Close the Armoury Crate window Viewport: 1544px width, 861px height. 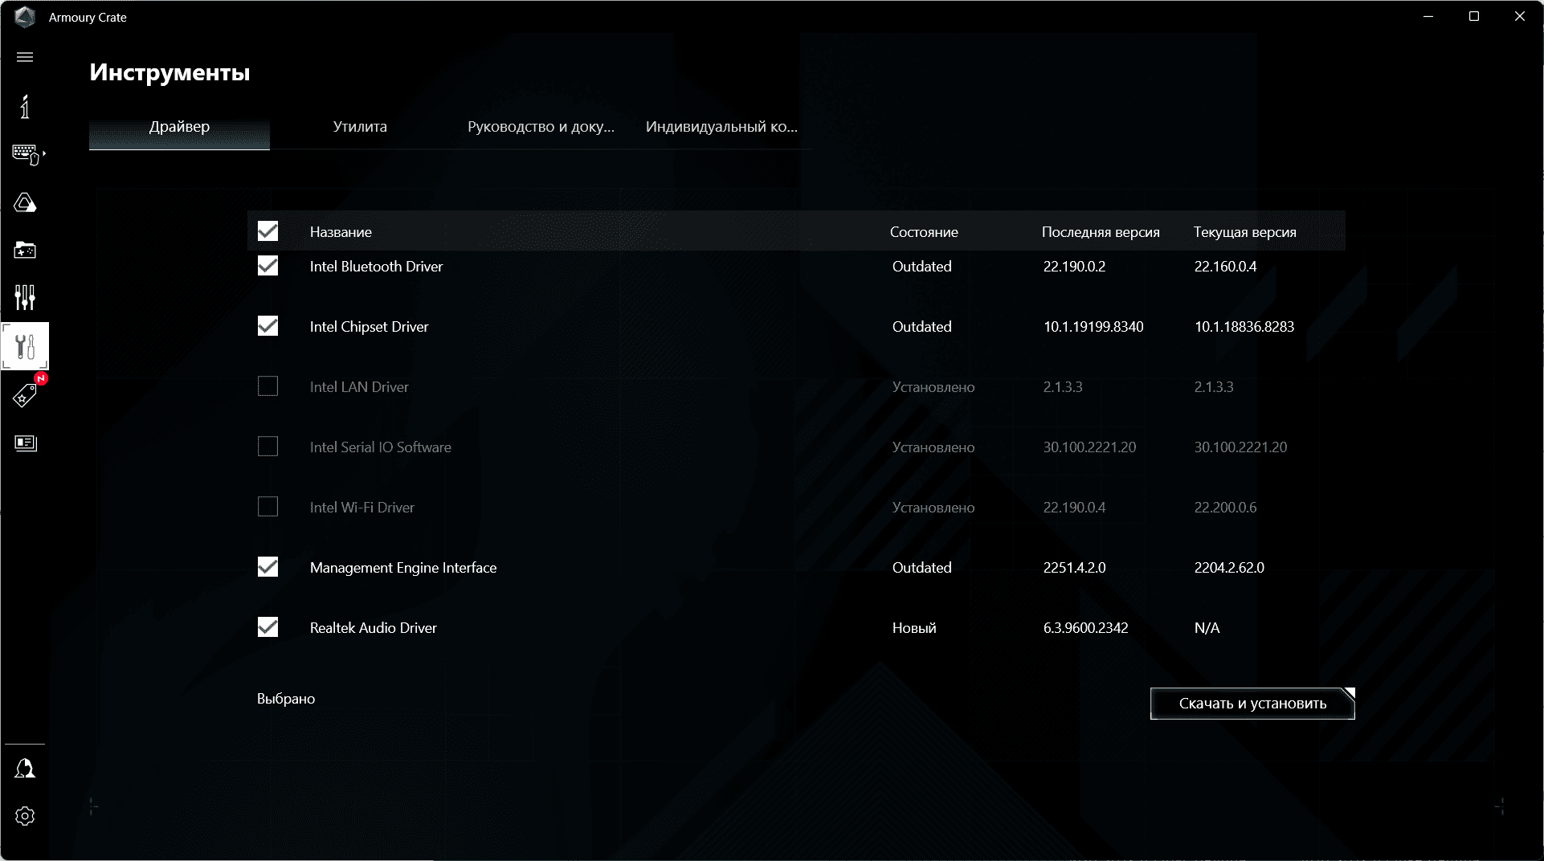point(1520,17)
